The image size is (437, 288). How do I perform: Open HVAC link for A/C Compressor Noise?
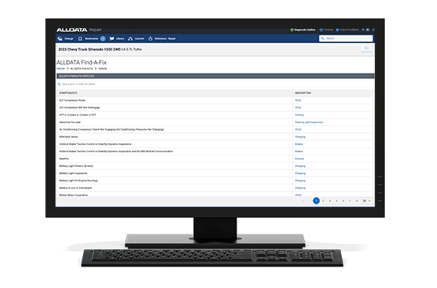point(298,100)
